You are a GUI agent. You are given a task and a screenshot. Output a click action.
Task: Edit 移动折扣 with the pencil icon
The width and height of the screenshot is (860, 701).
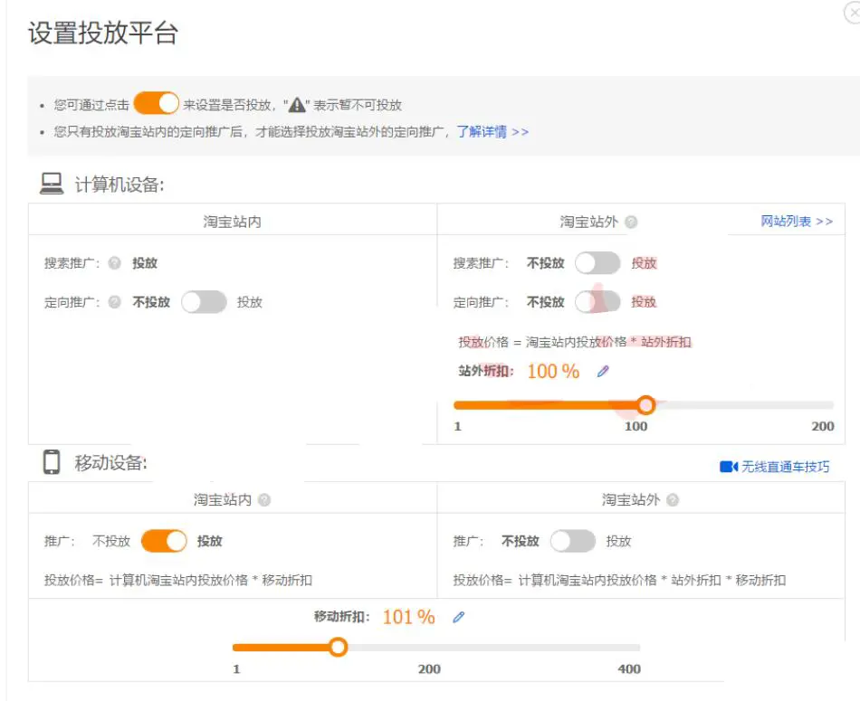[x=459, y=617]
